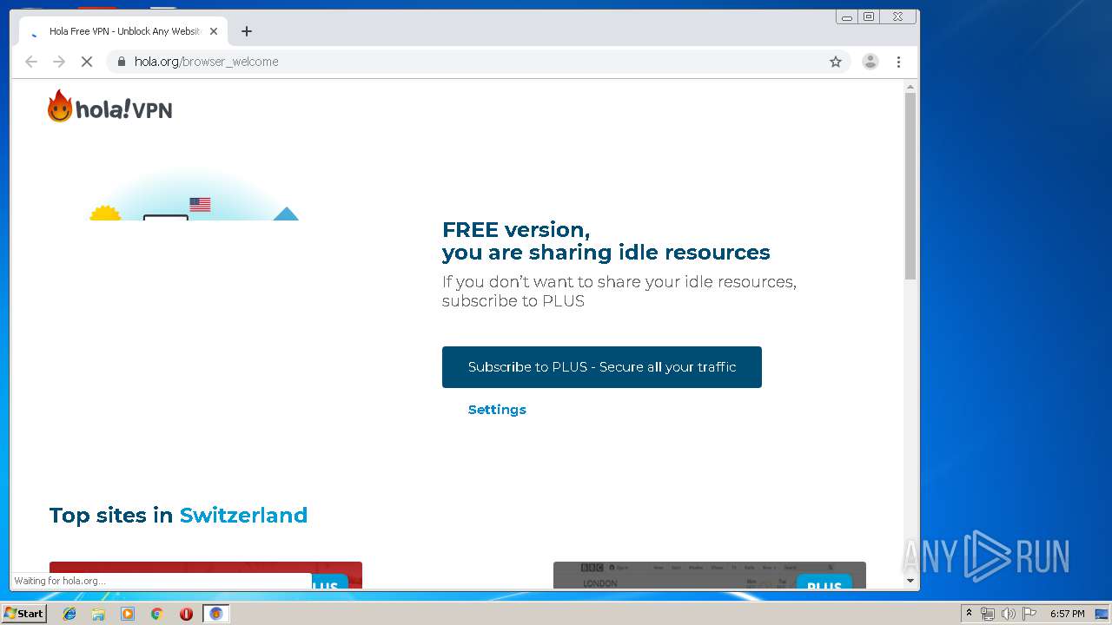Click the network tray icon

[x=987, y=614]
